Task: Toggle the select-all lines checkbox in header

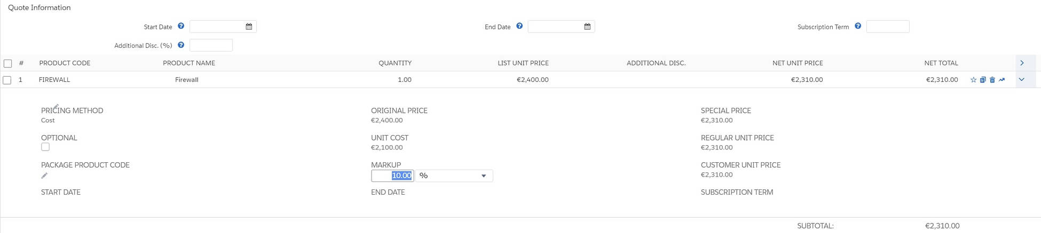Action: 7,63
